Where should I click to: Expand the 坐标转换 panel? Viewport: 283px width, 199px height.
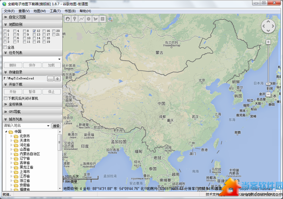coord(33,104)
